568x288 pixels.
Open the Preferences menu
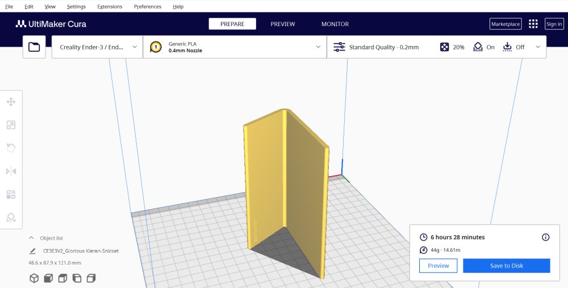(148, 6)
